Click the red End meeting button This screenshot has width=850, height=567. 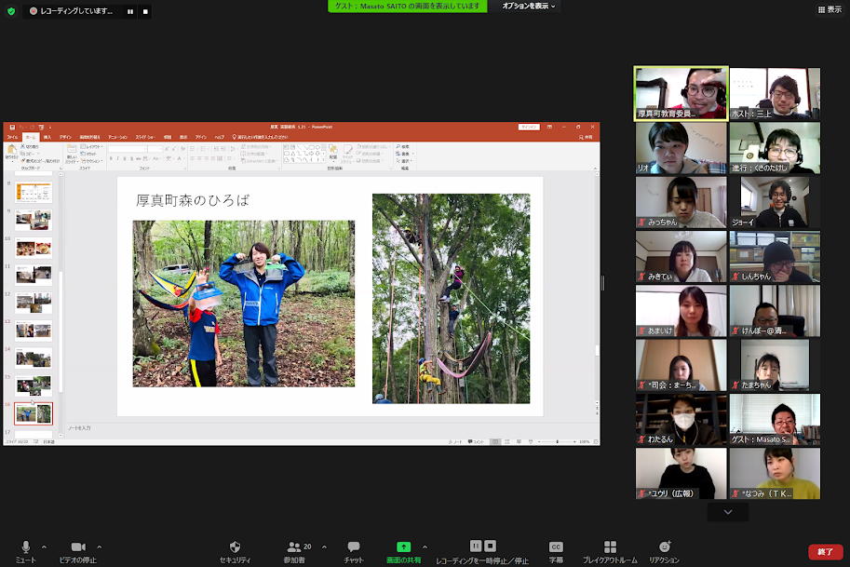825,551
